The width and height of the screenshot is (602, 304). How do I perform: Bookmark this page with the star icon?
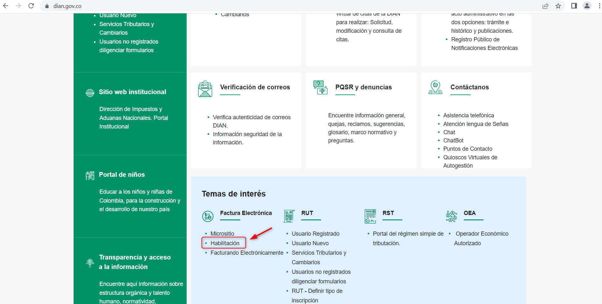pos(558,6)
